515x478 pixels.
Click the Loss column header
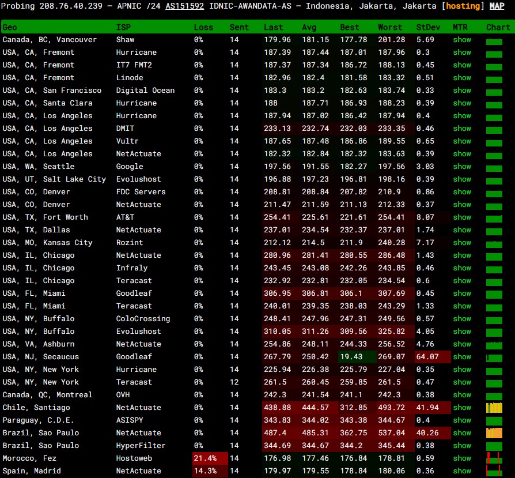coord(203,27)
